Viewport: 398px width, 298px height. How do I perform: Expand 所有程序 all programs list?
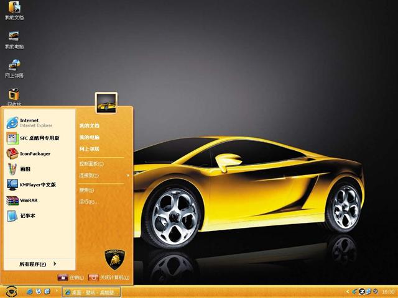pos(37,264)
